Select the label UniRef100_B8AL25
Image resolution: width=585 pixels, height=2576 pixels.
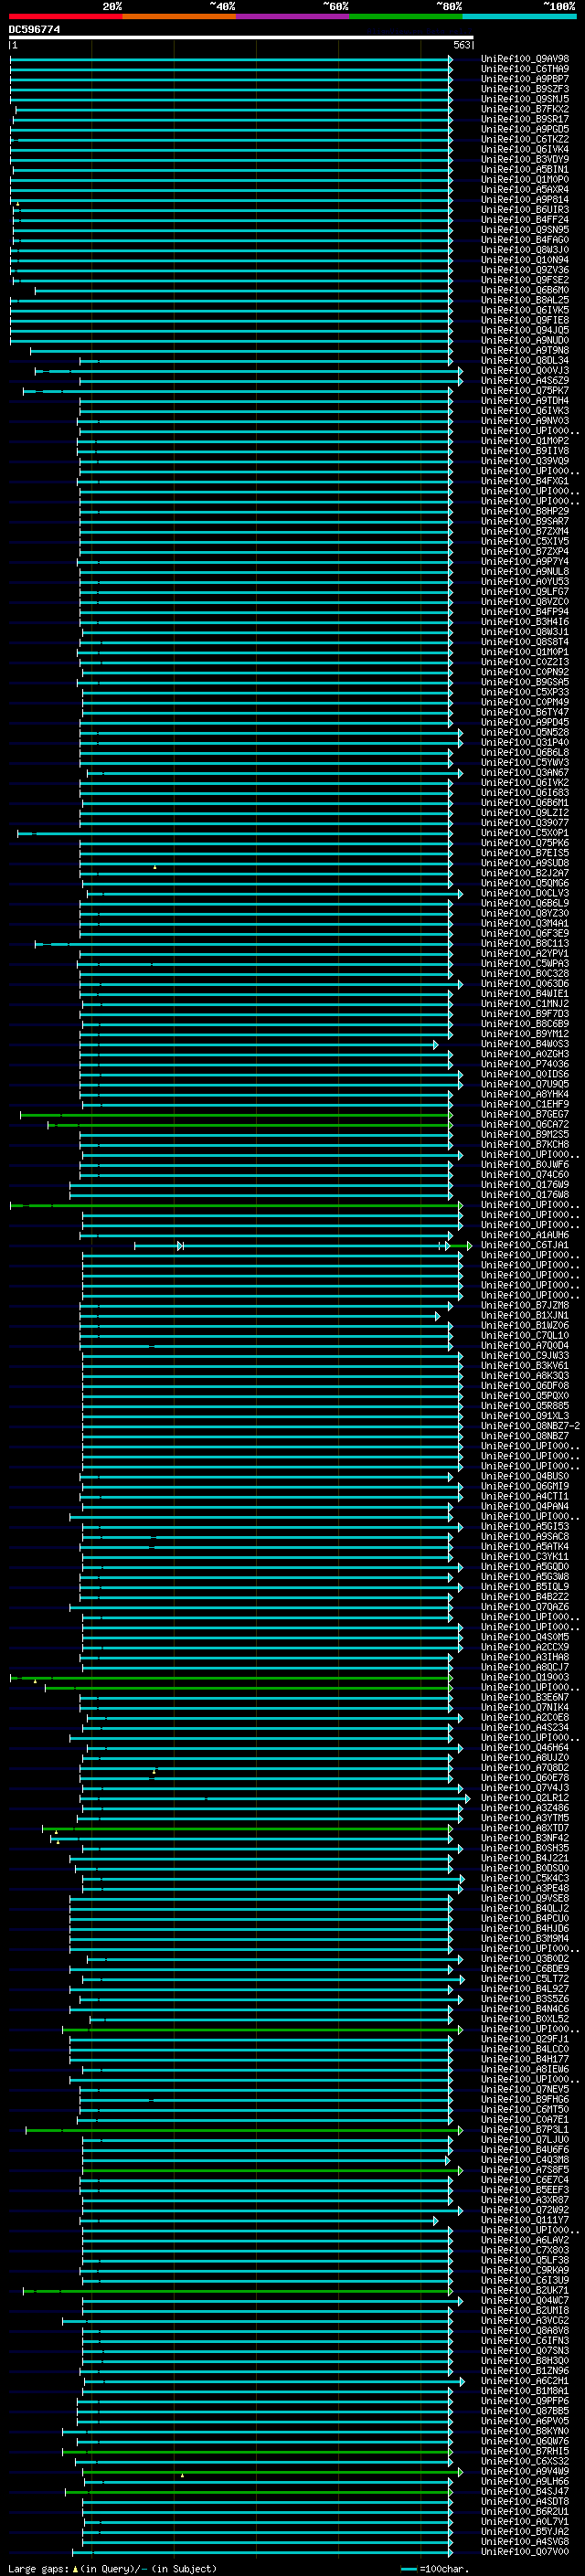coord(525,300)
